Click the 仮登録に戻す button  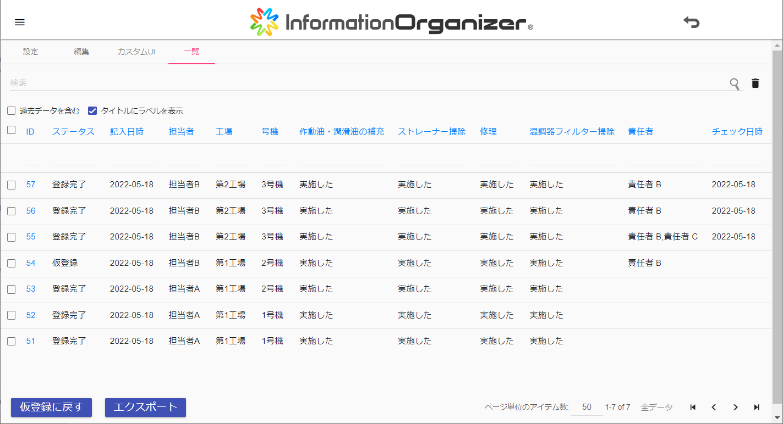[x=51, y=408]
